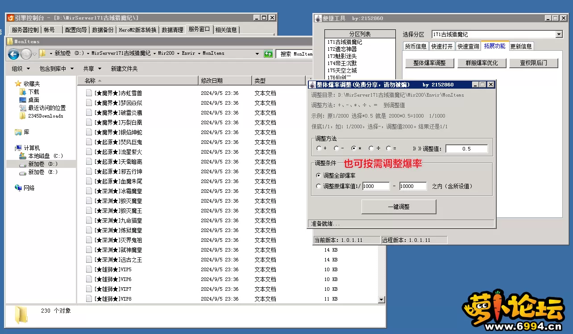Viewport: 573px width, 334px height.
Task: Click the 新加卷 (D:) drive icon
Action: pos(23,164)
